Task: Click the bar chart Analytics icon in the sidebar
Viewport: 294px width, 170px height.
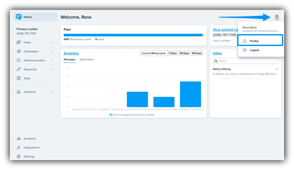Action: point(19,139)
